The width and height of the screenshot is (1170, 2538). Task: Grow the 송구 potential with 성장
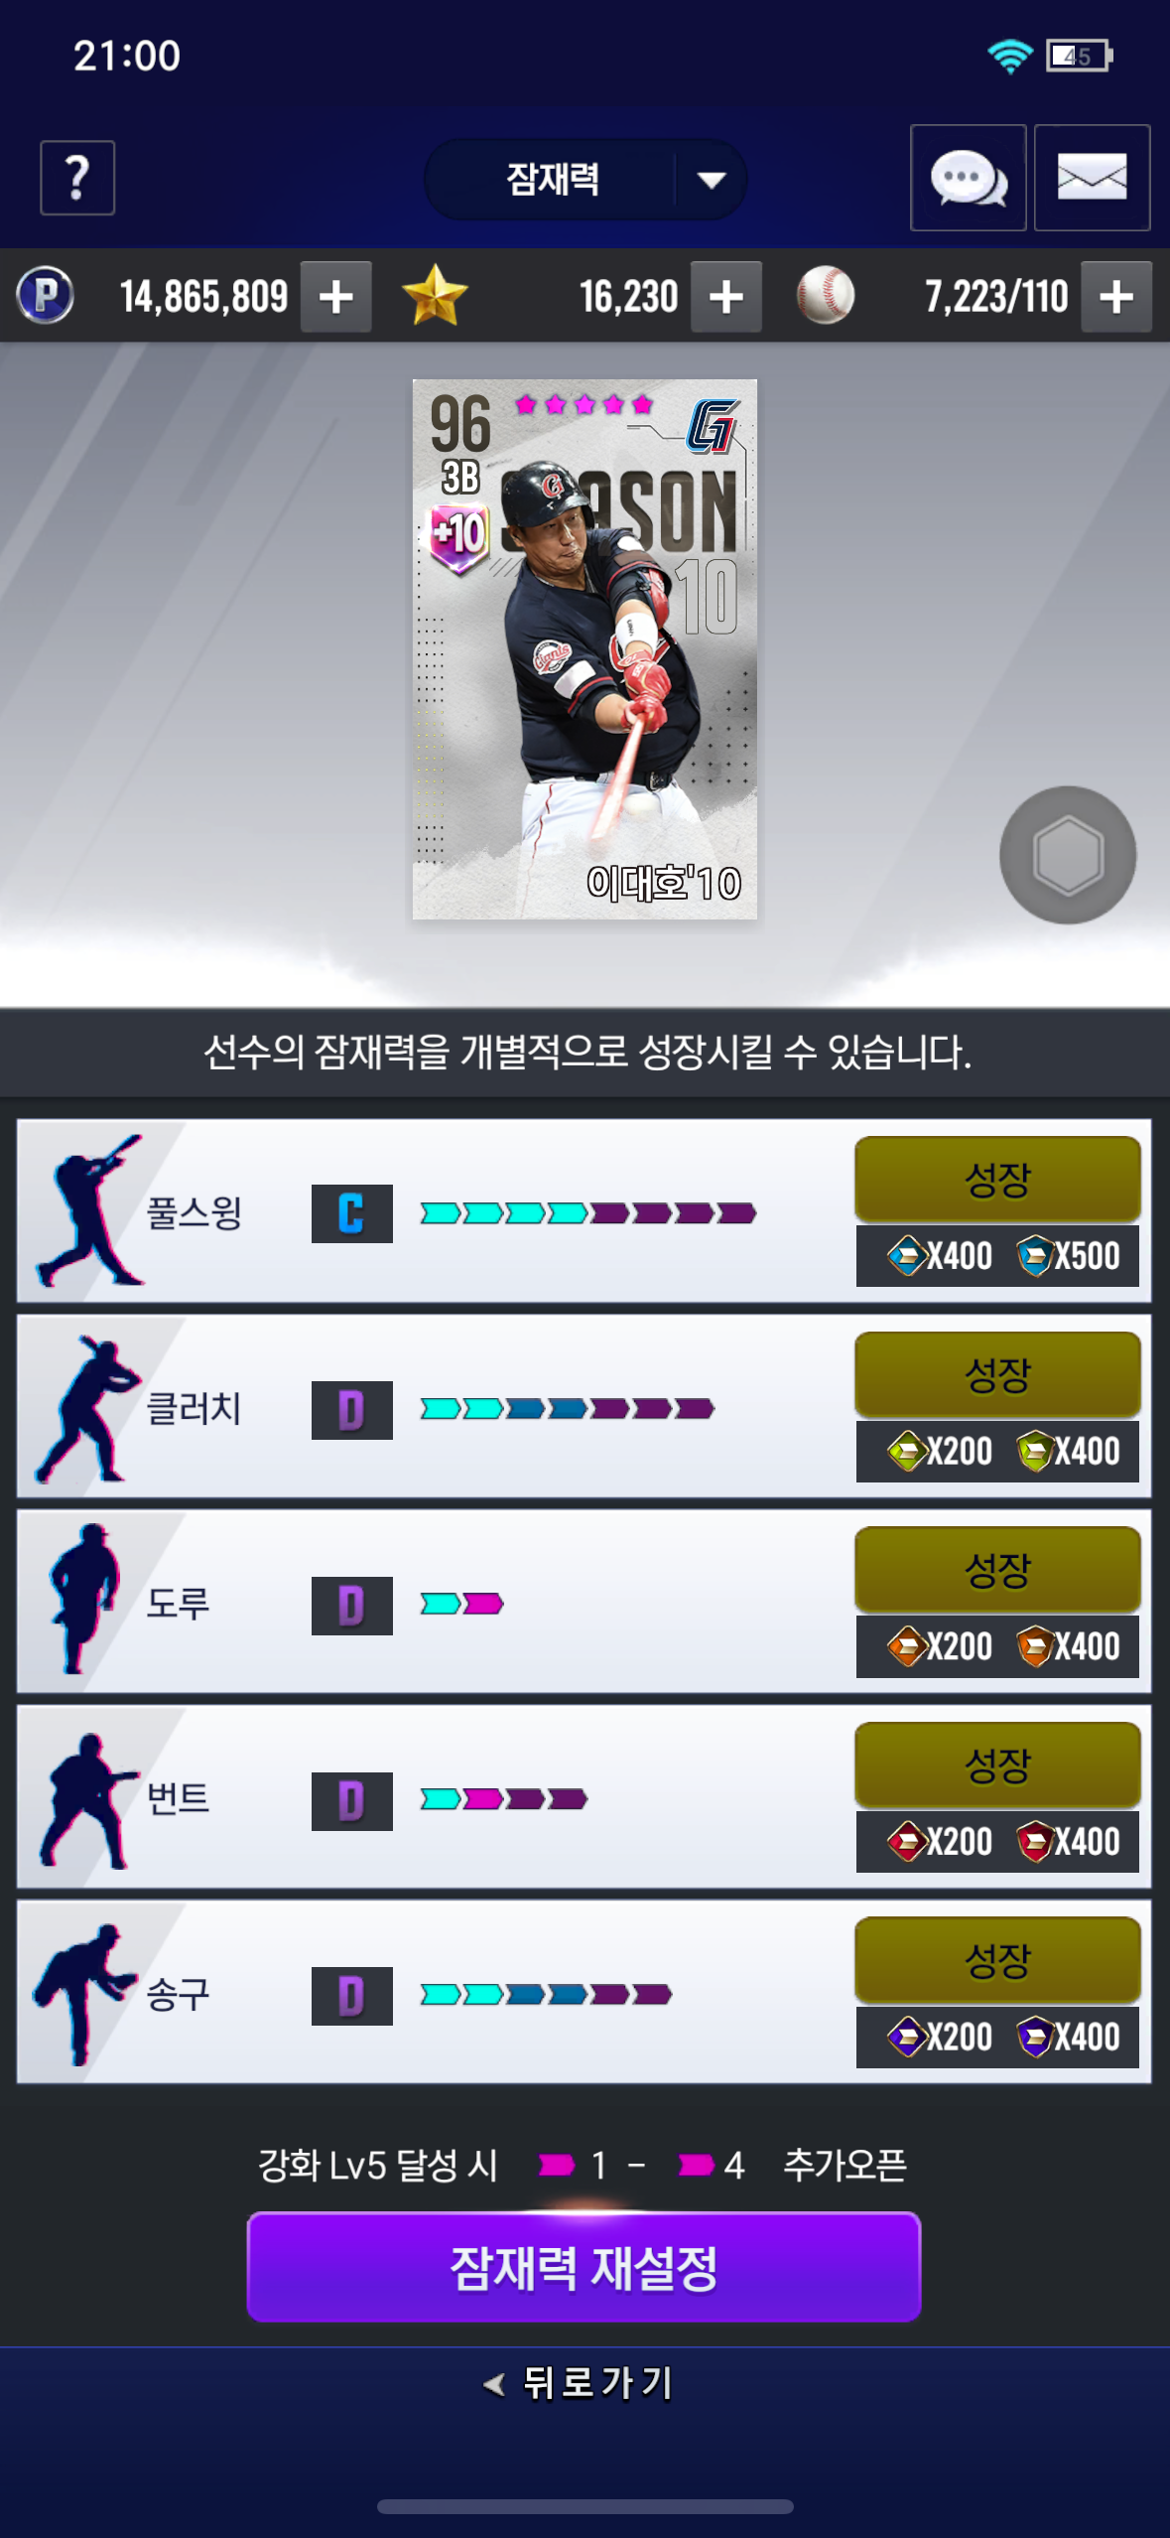pyautogui.click(x=997, y=1959)
